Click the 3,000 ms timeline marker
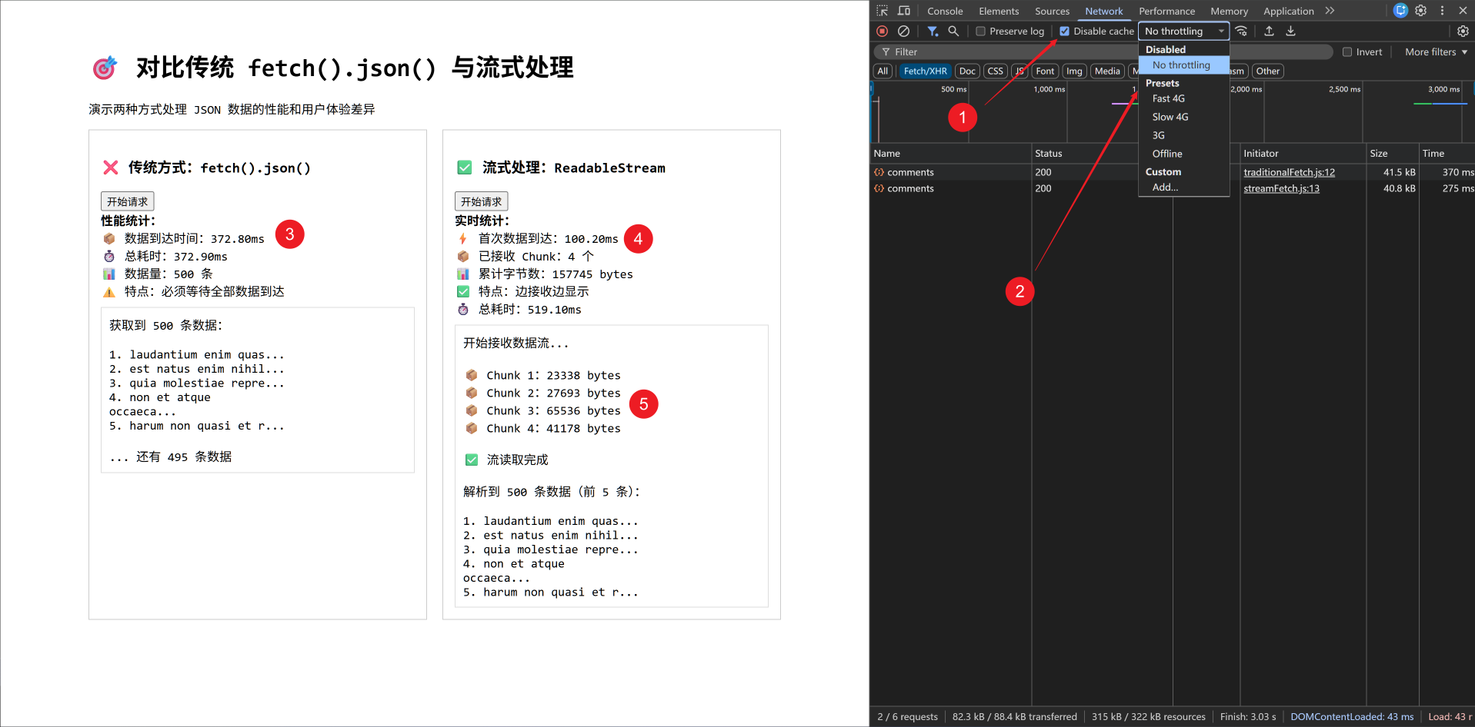 click(1443, 90)
